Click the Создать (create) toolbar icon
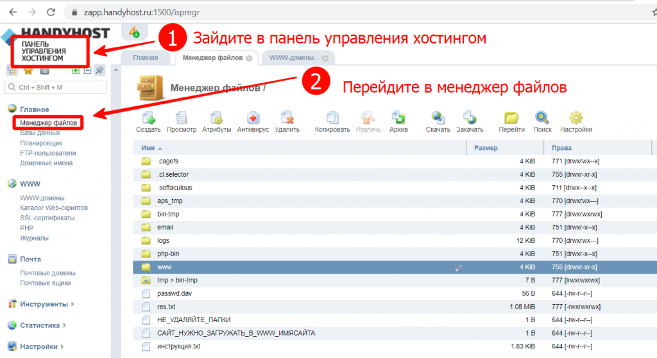The image size is (657, 358). click(148, 118)
